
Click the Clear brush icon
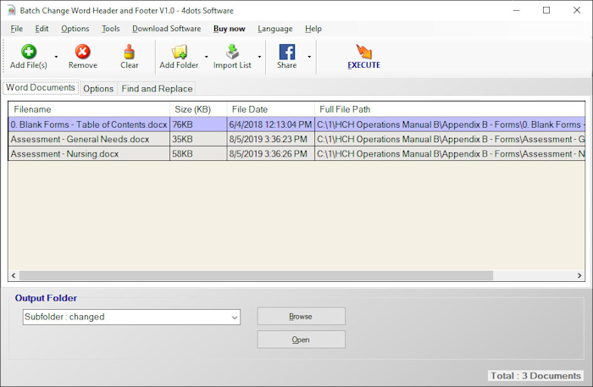click(130, 52)
